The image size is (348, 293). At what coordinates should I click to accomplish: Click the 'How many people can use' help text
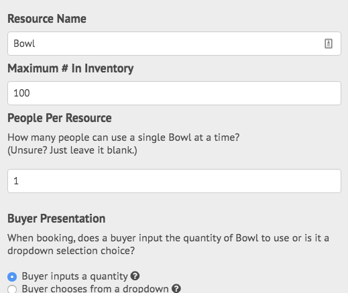(x=123, y=137)
